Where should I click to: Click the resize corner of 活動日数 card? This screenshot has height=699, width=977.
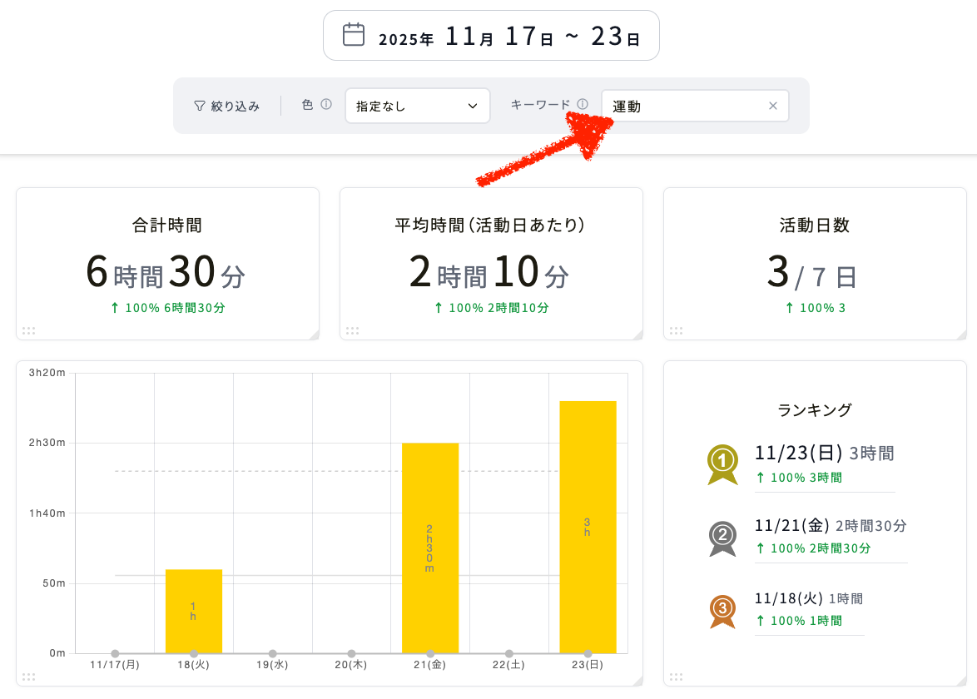coord(962,335)
